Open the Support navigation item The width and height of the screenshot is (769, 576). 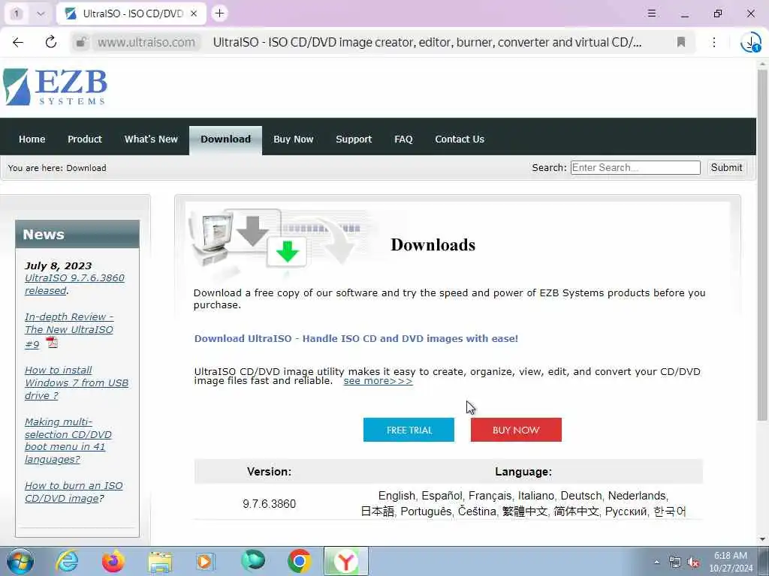tap(354, 139)
